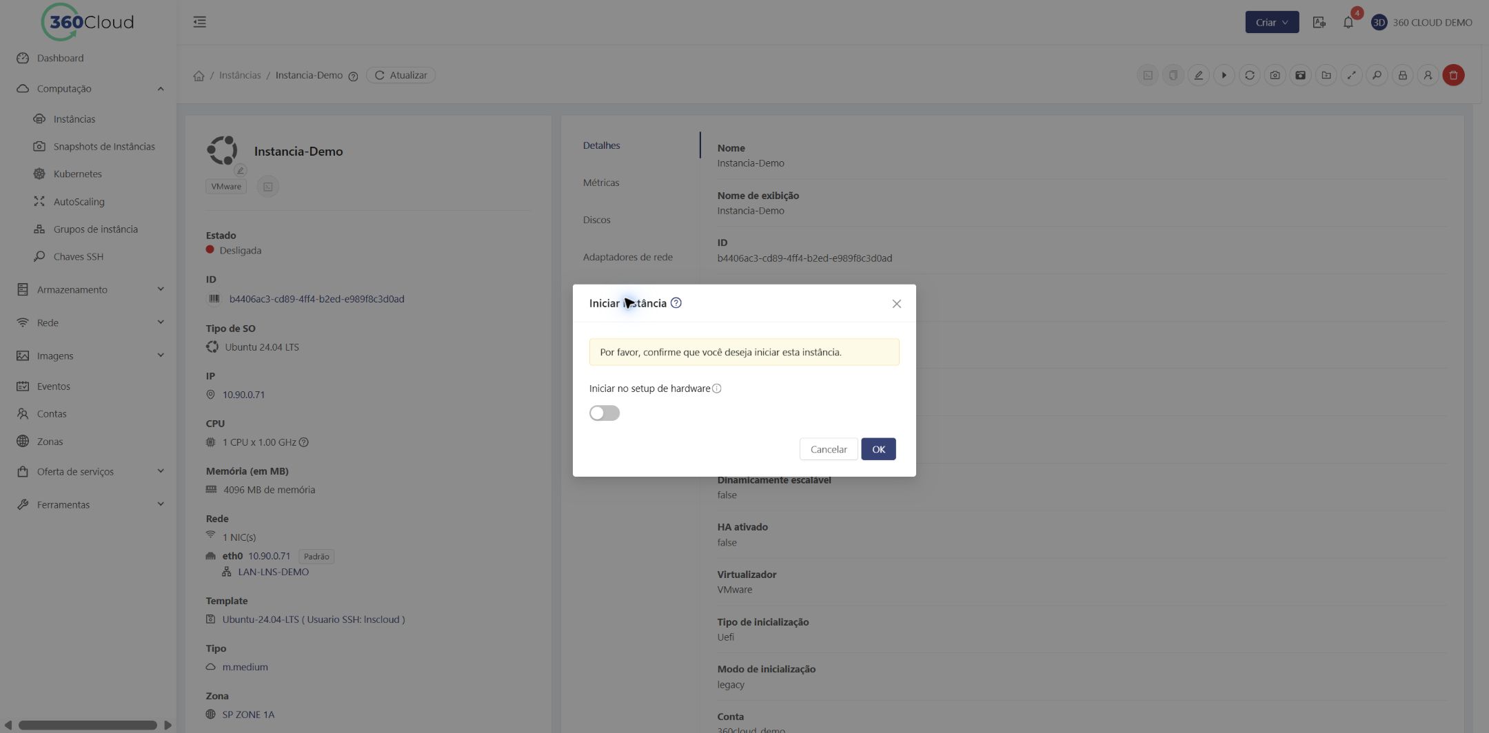This screenshot has height=733, width=1489.
Task: Click the edit instance pencil toolbar icon
Action: pos(1198,75)
